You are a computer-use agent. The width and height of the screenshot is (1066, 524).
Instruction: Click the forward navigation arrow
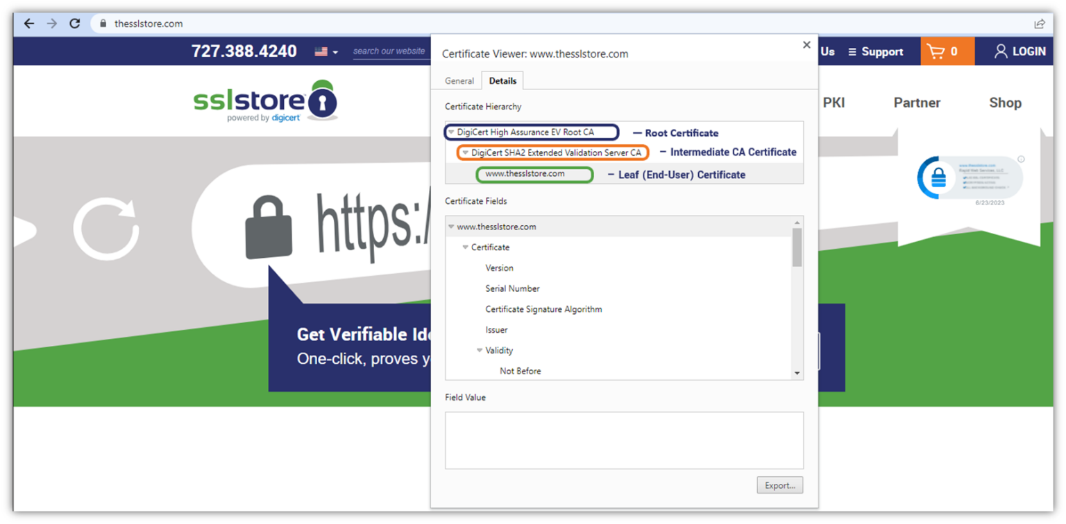point(51,23)
